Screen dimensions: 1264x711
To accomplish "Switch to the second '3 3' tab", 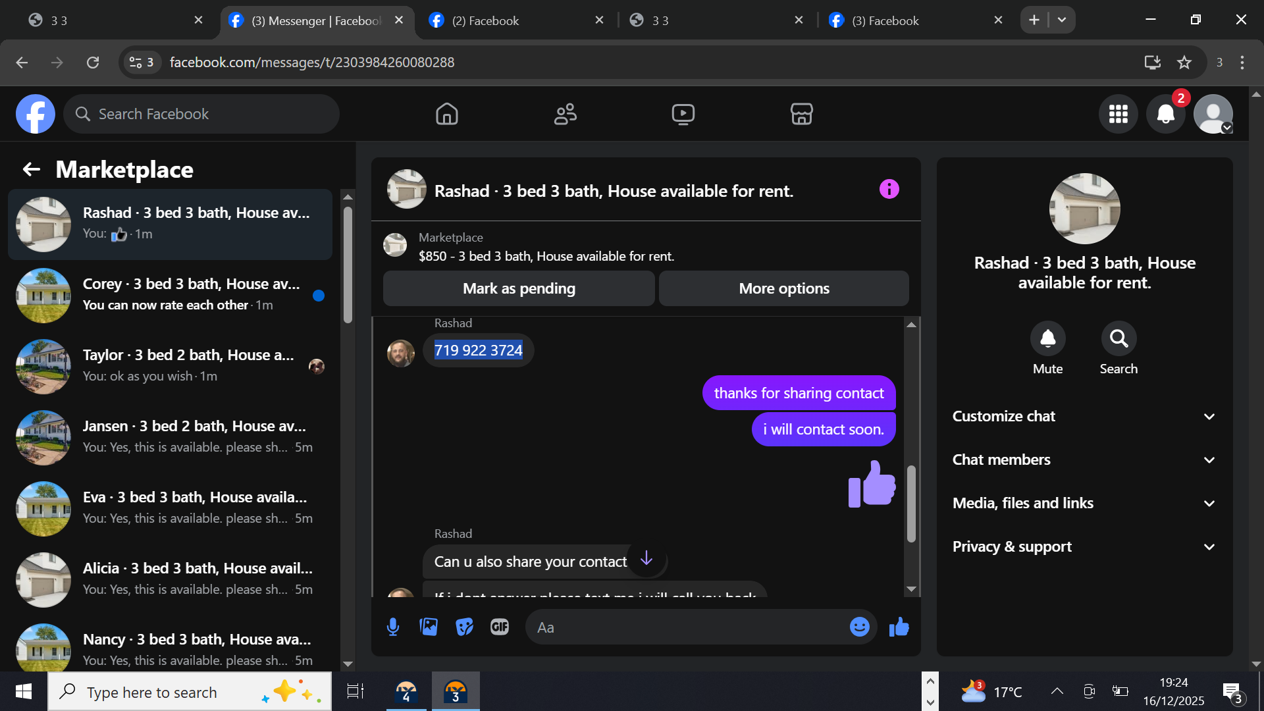I will pos(716,20).
